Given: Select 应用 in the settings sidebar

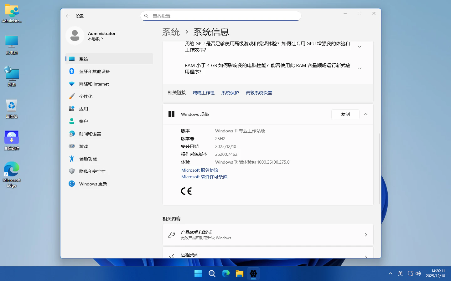Looking at the screenshot, I should click(84, 109).
